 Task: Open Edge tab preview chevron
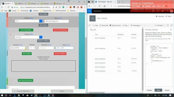click(123, 2)
